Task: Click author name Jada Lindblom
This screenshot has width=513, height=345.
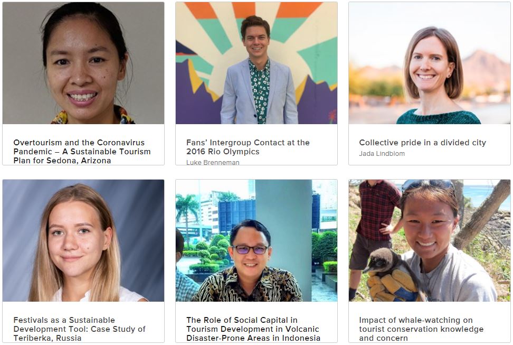Action: pos(382,153)
